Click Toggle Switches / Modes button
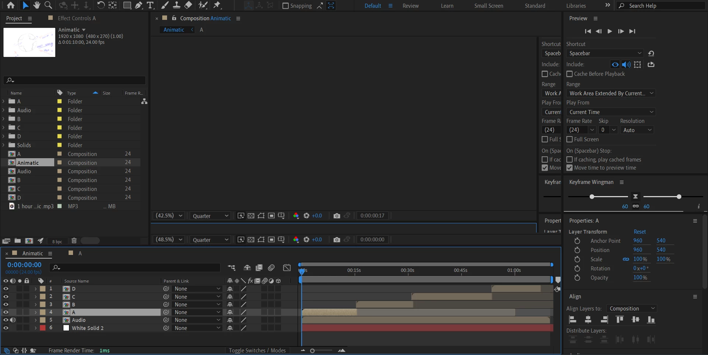The height and width of the screenshot is (355, 708). click(257, 351)
